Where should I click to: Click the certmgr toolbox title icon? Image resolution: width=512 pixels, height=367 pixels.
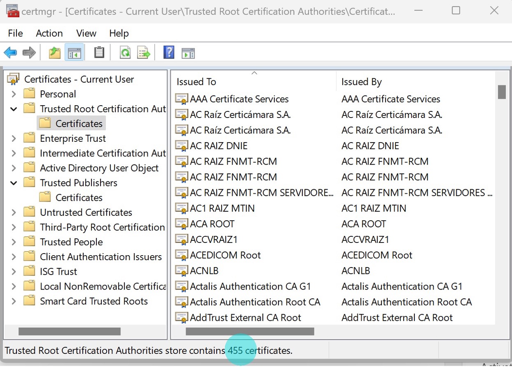click(x=13, y=11)
